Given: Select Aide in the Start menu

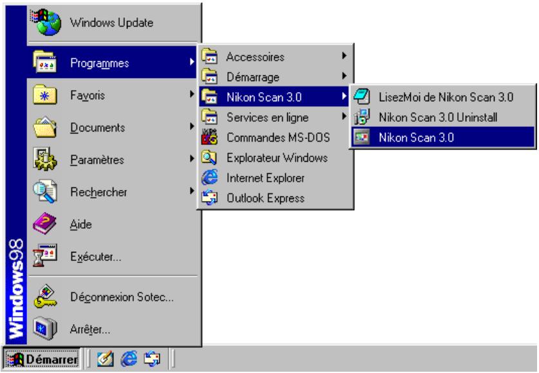Looking at the screenshot, I should tap(112, 224).
